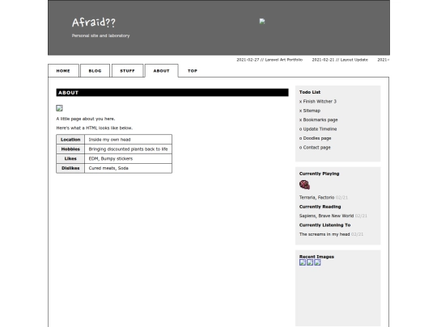Screen dimensions: 437x327
Task: Click the Likes table header cell
Action: pos(70,158)
